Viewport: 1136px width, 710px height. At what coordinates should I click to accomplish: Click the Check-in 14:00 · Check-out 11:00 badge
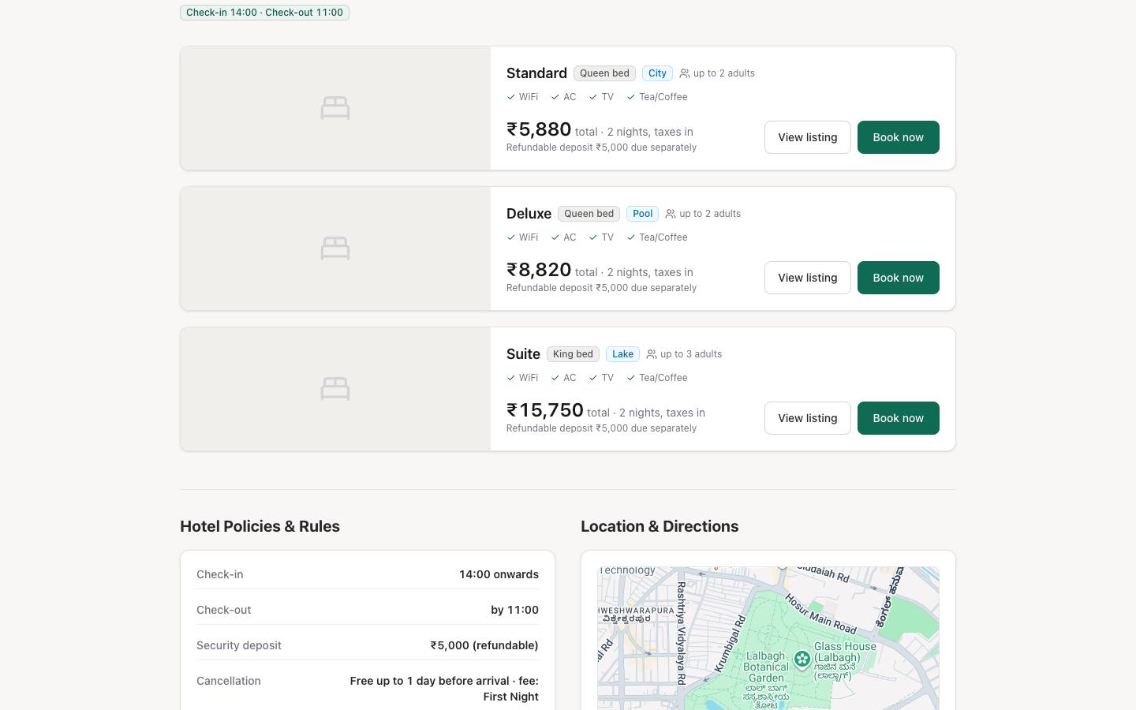click(x=264, y=13)
